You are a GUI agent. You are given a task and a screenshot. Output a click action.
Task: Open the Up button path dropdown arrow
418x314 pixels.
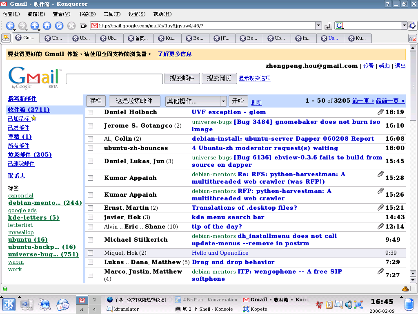(x=39, y=30)
